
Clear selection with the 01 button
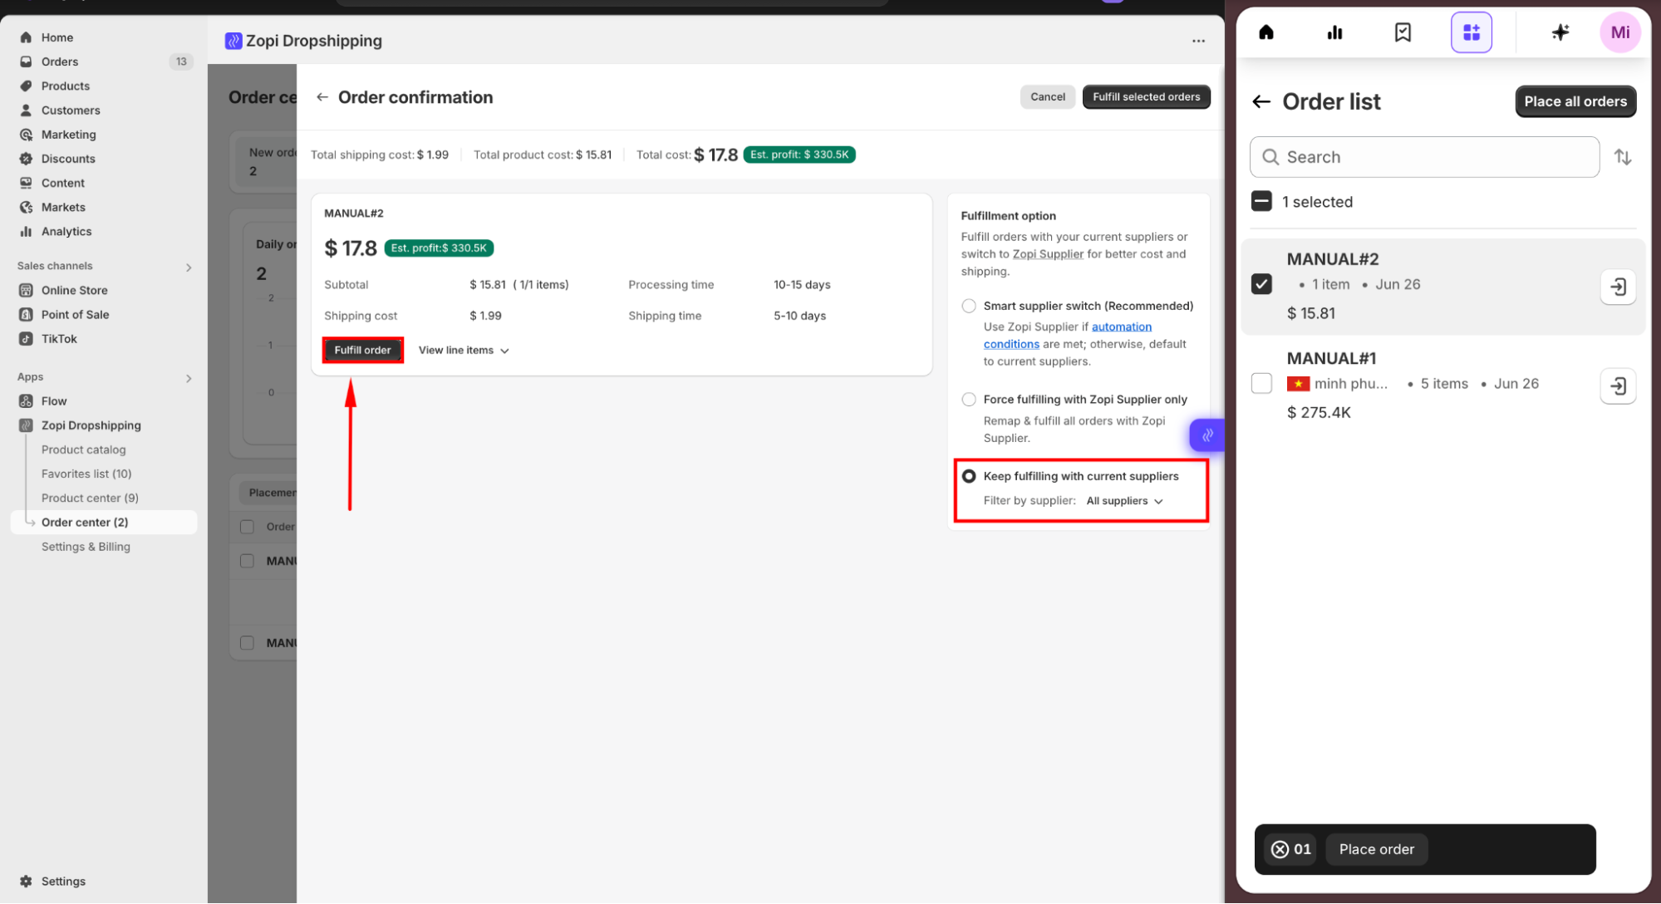point(1290,849)
